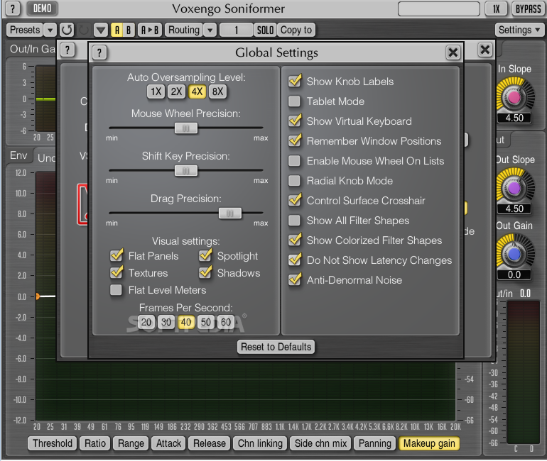Enable Radial Knob Mode checkbox
Image resolution: width=547 pixels, height=461 pixels.
click(x=294, y=181)
